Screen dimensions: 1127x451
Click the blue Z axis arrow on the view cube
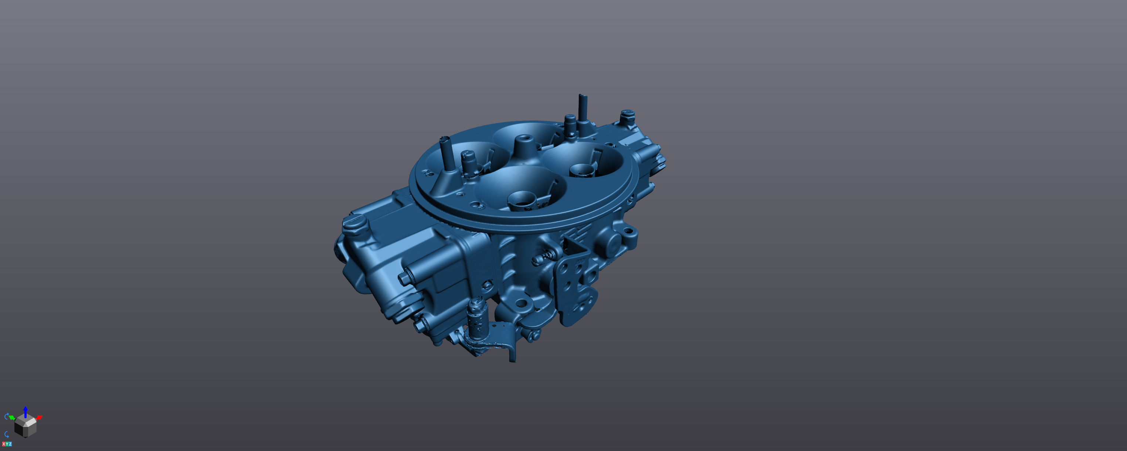(x=26, y=412)
